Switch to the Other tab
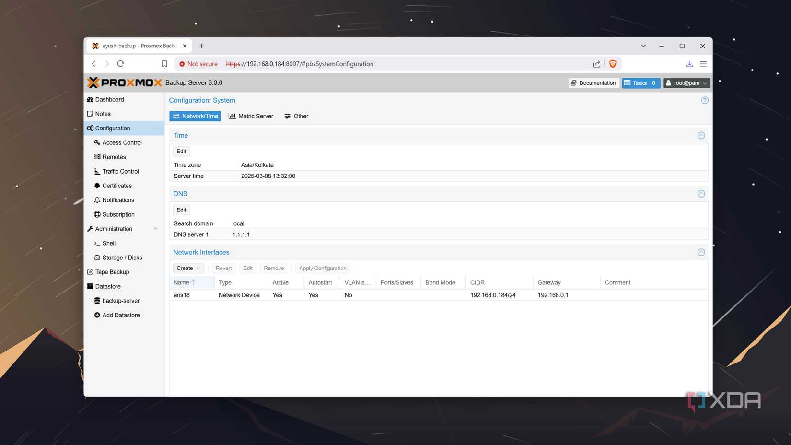 coord(296,116)
